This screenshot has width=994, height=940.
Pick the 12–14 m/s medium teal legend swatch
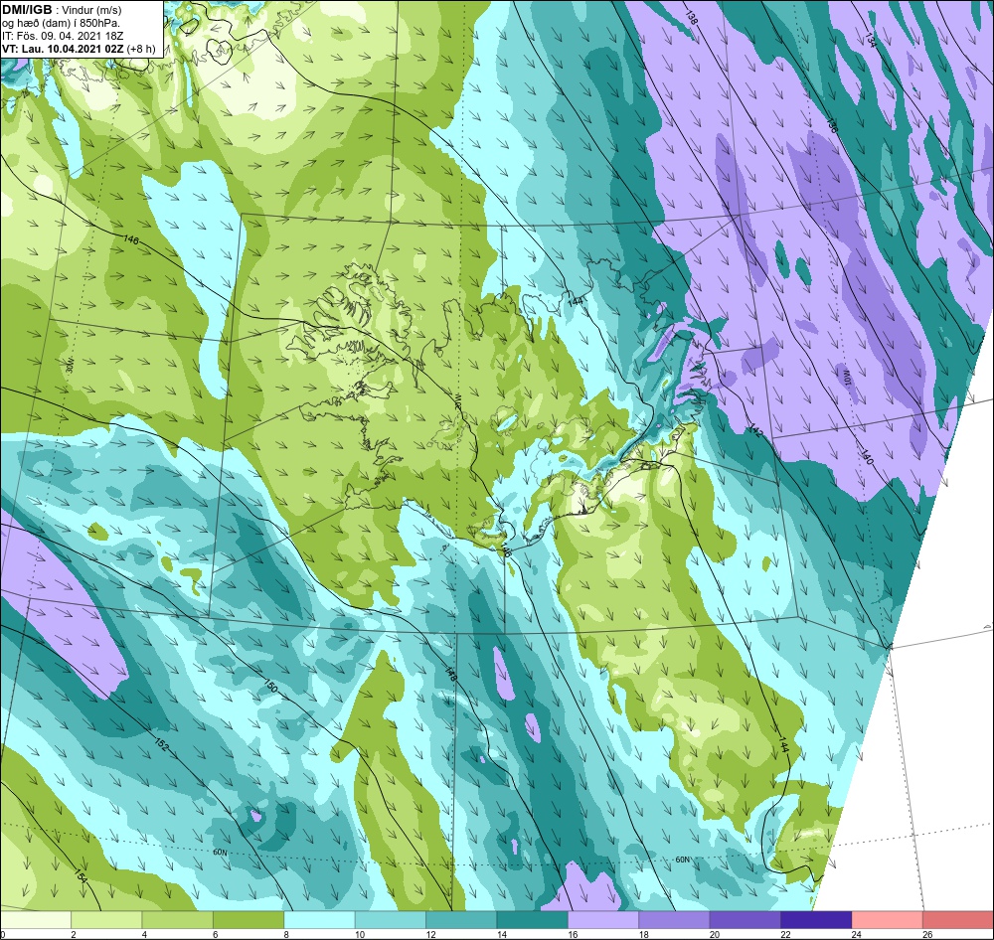coord(461,919)
